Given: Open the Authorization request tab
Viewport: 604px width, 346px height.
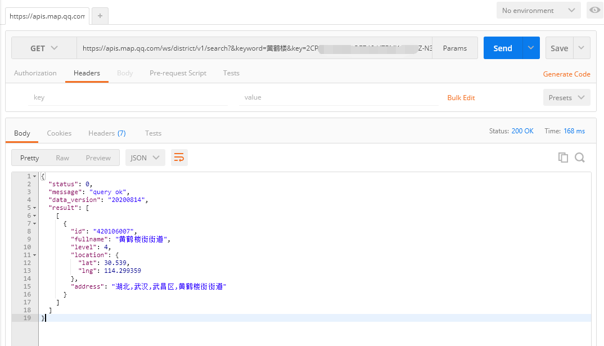Looking at the screenshot, I should 35,73.
